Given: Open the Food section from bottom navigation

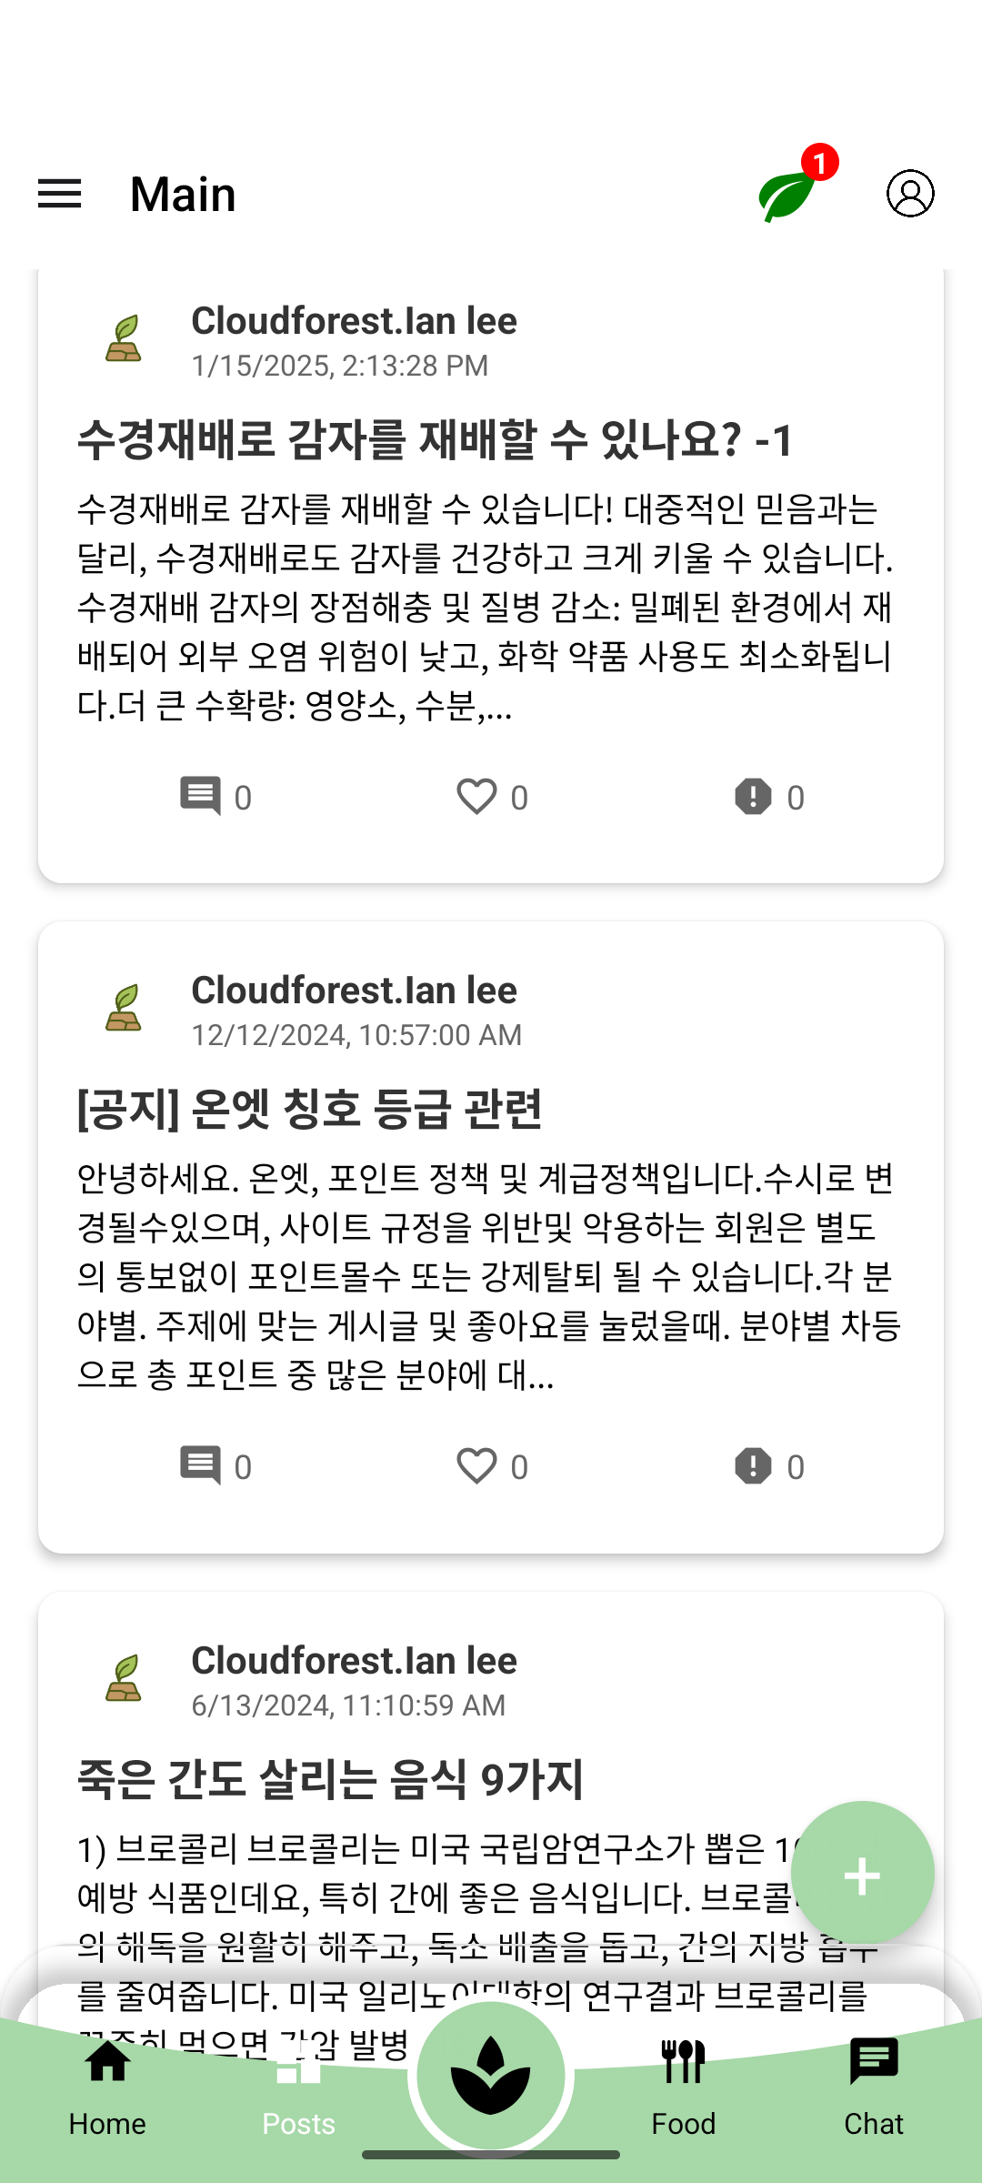Looking at the screenshot, I should pos(684,2092).
